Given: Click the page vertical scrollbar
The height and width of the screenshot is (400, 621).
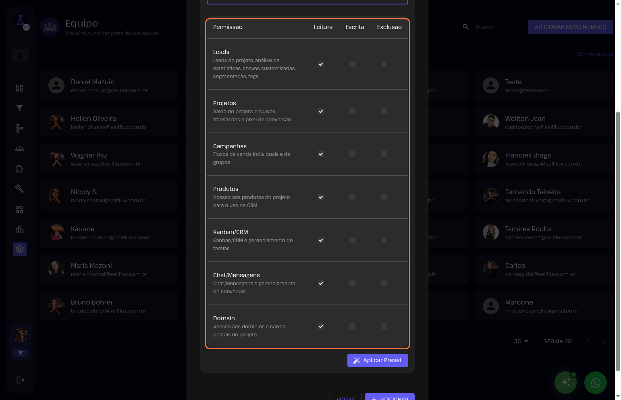Looking at the screenshot, I should point(618,242).
